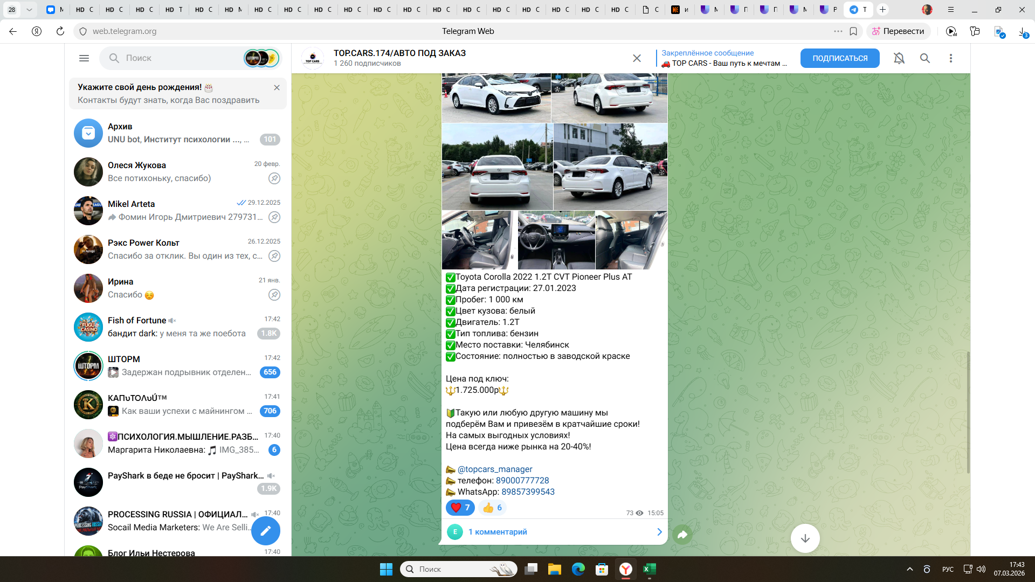Click the muted bell notification icon

899,58
